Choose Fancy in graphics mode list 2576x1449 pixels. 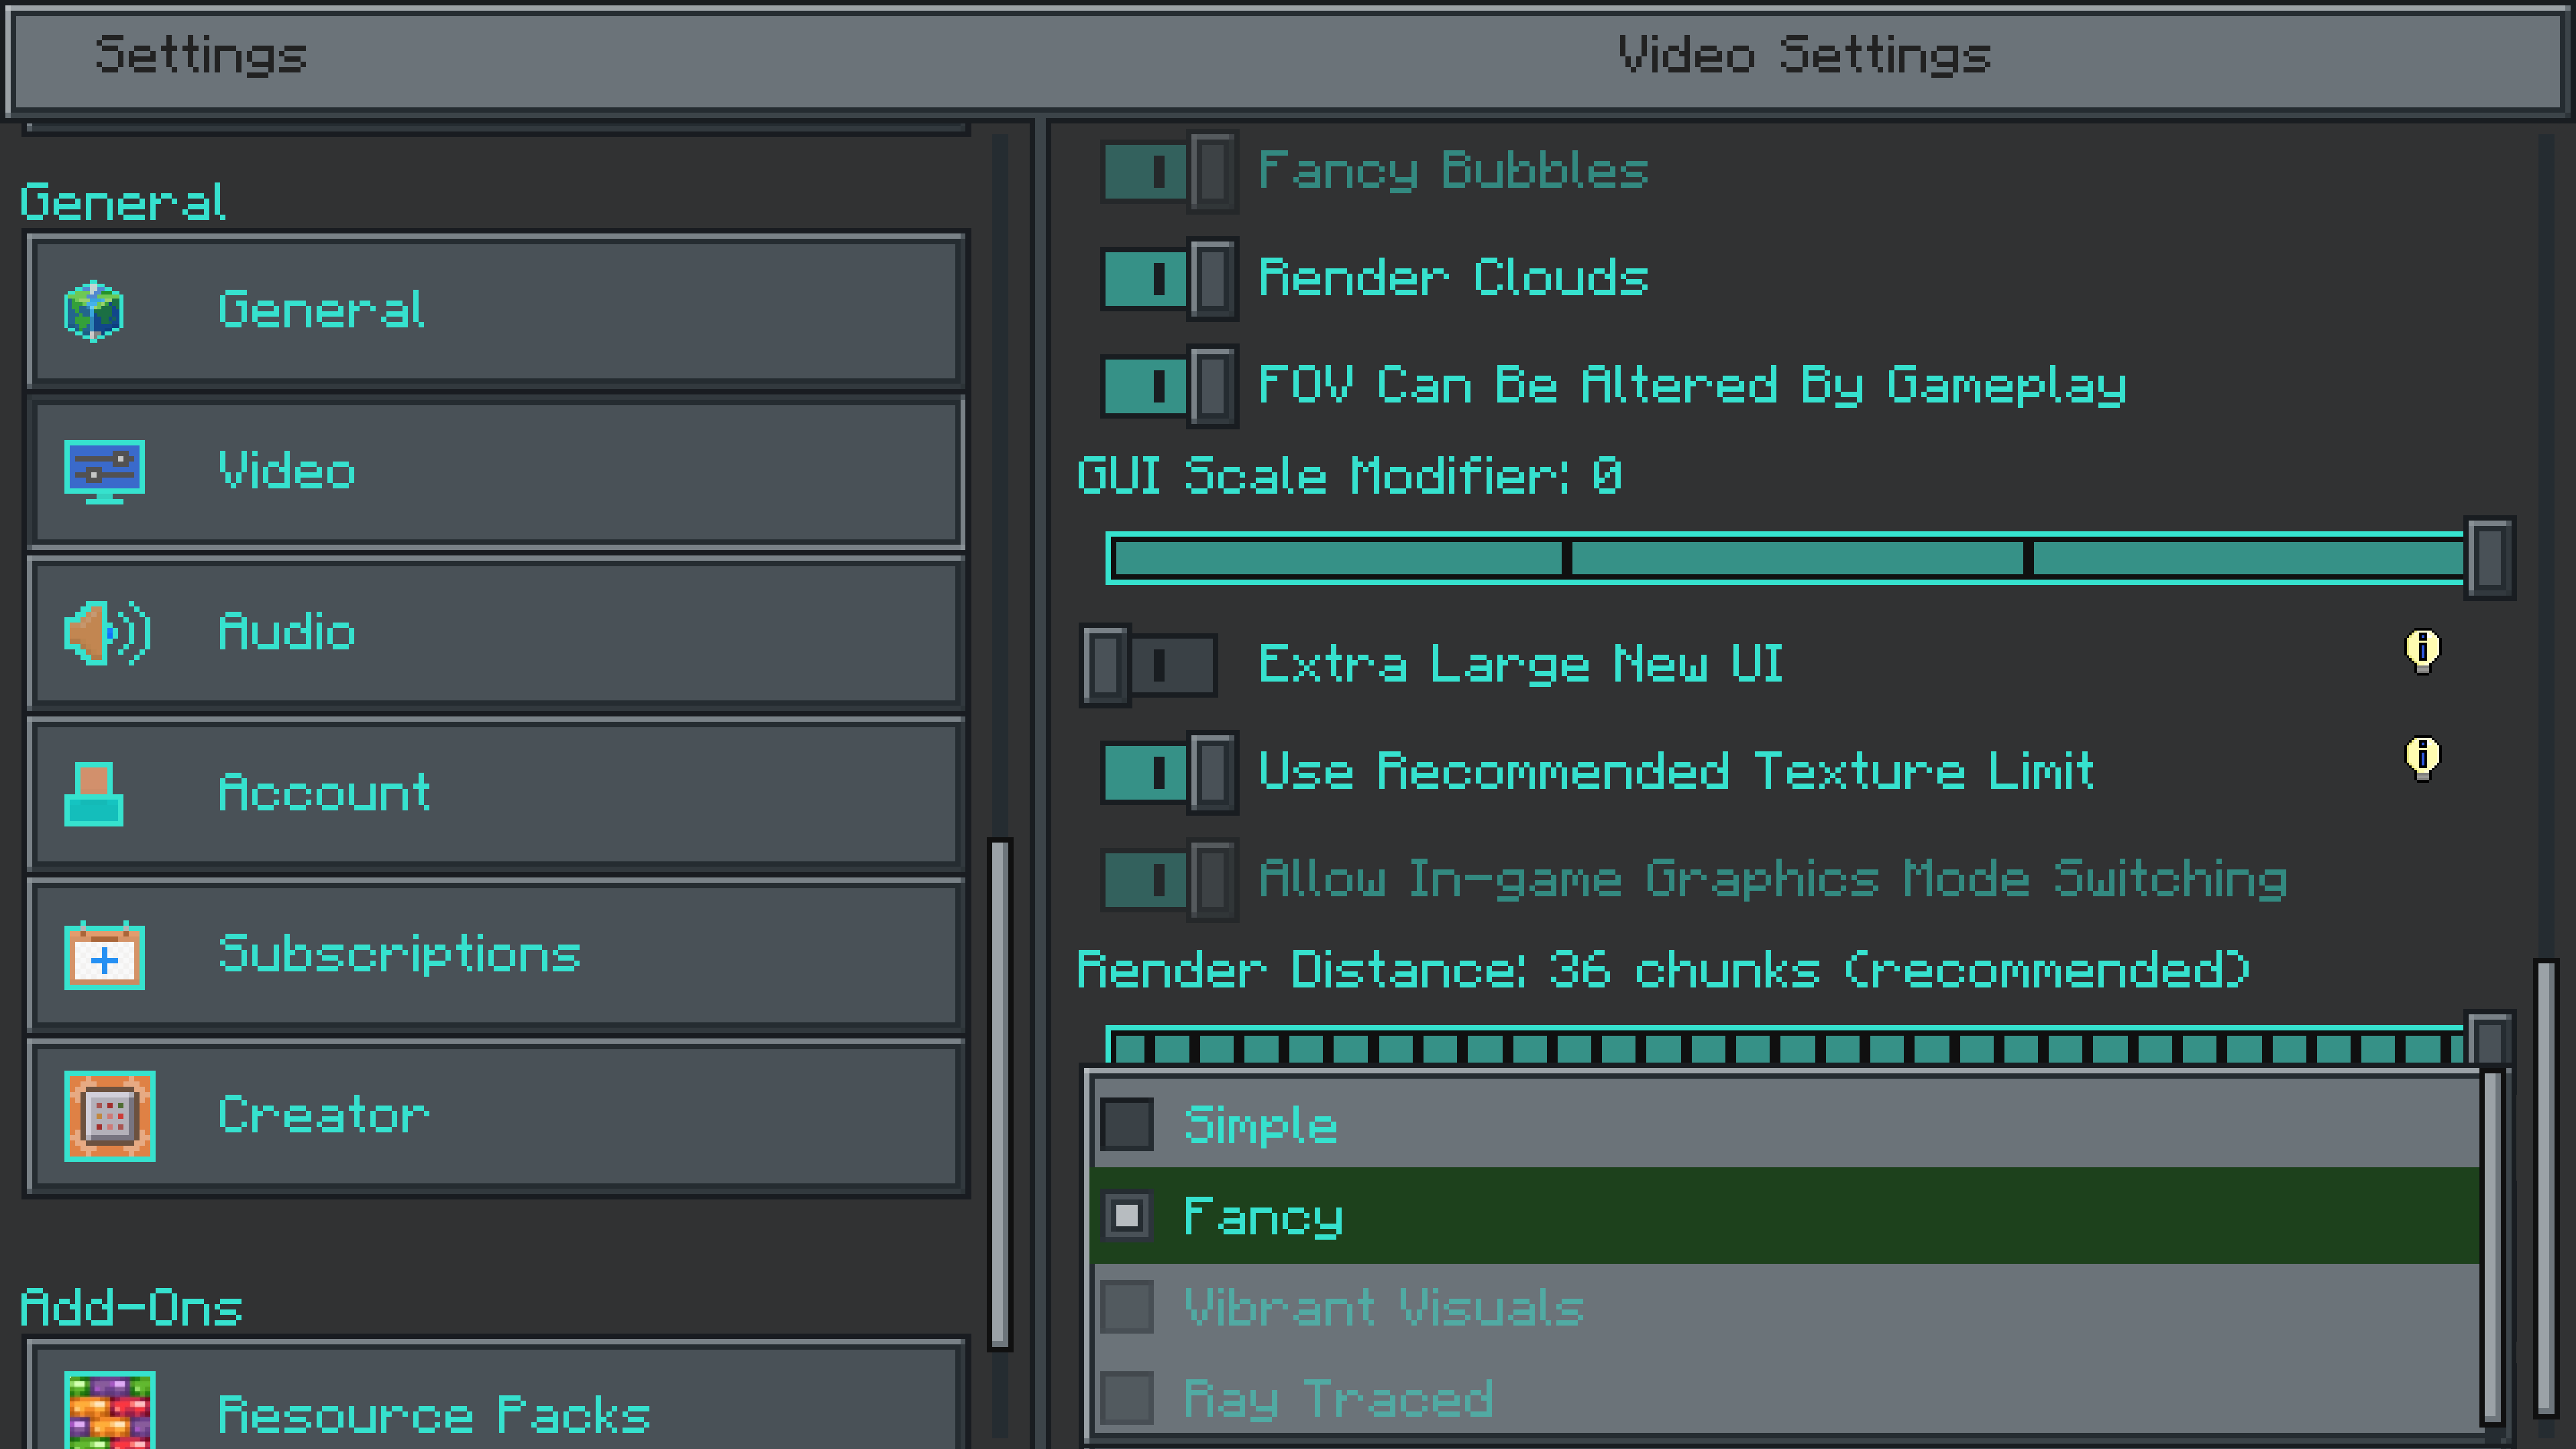1262,1217
